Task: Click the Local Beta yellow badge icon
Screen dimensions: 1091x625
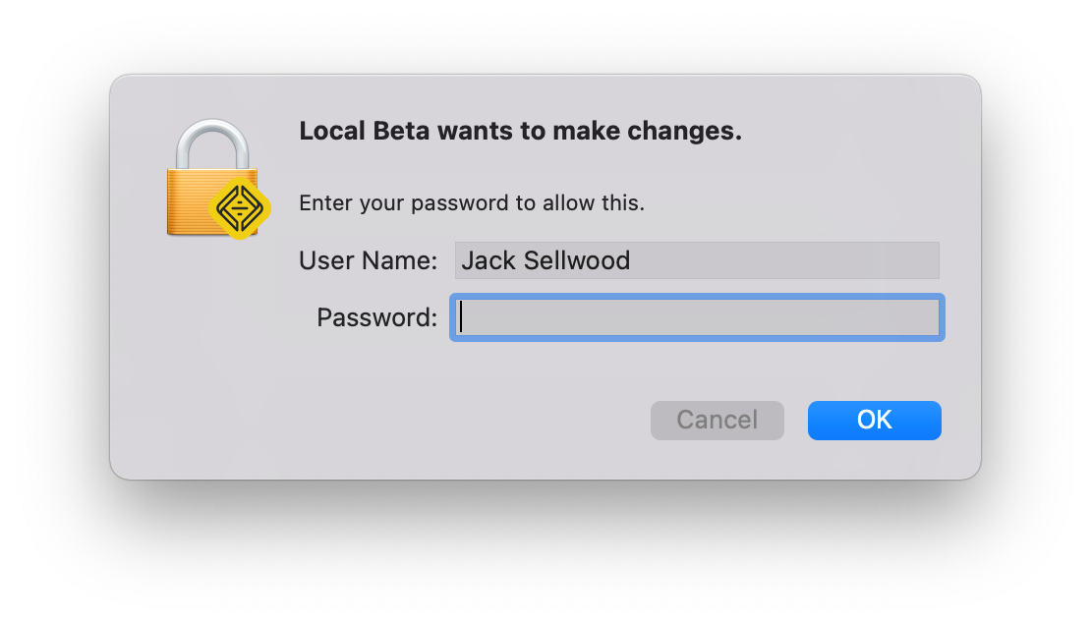Action: tap(240, 208)
